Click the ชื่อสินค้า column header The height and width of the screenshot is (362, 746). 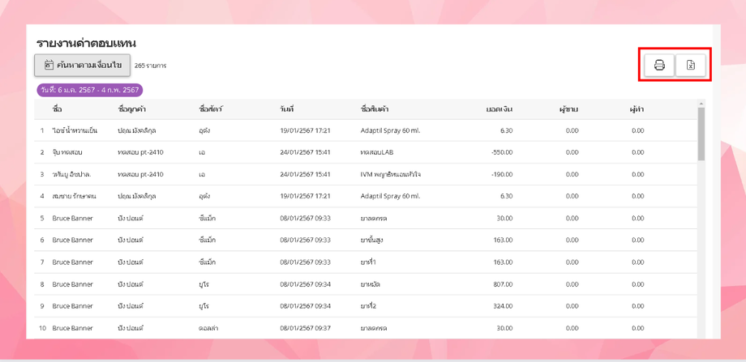(x=374, y=109)
